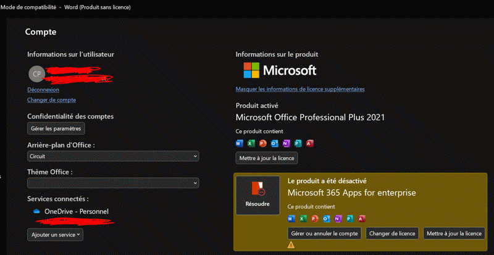The image size is (494, 255).
Task: Click Word icon under Office Professional Plus 2021
Action: [240, 144]
